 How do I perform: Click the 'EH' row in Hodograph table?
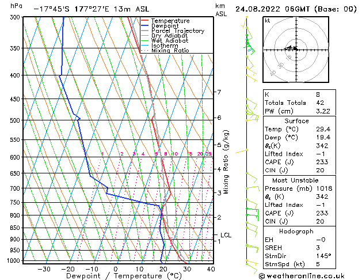click(299, 240)
